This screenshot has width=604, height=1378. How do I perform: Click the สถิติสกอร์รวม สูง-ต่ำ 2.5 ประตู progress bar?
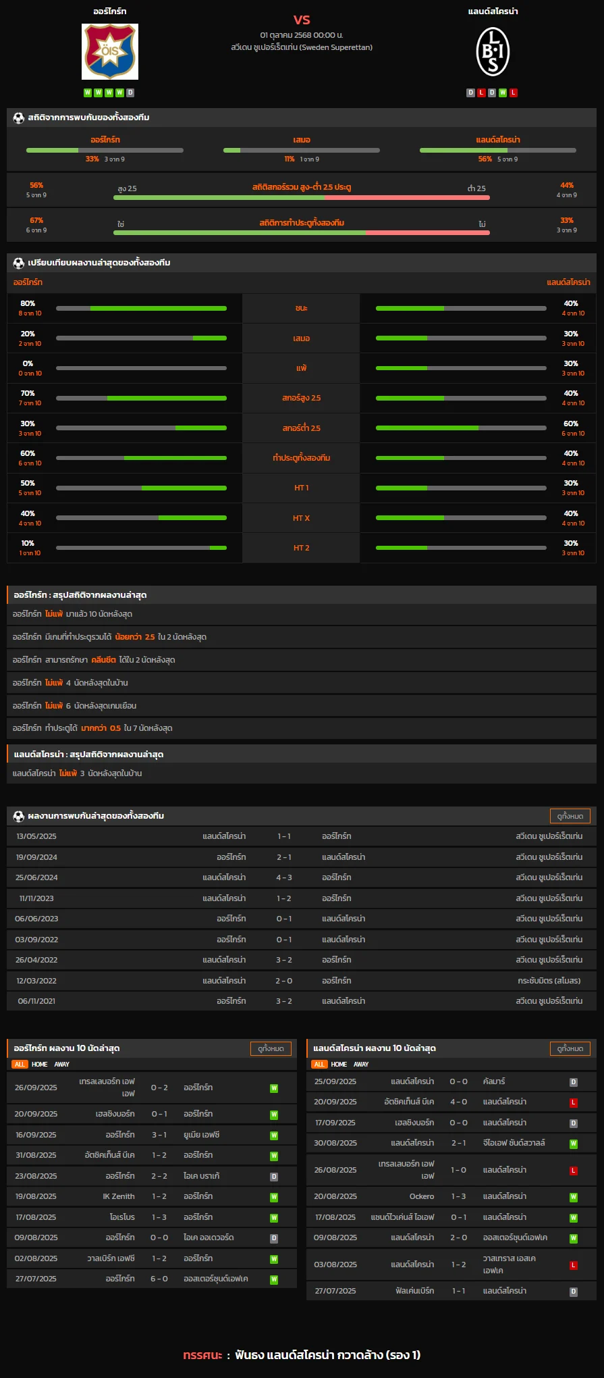[301, 197]
